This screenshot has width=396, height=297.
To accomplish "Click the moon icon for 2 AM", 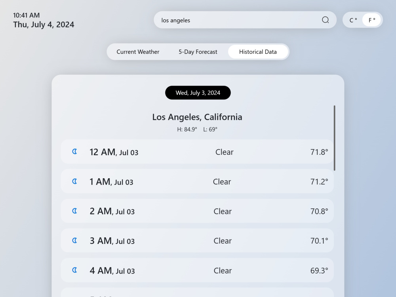I will click(x=75, y=211).
